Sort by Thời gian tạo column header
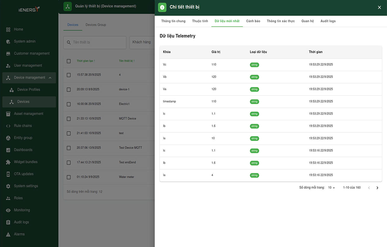 (x=86, y=61)
